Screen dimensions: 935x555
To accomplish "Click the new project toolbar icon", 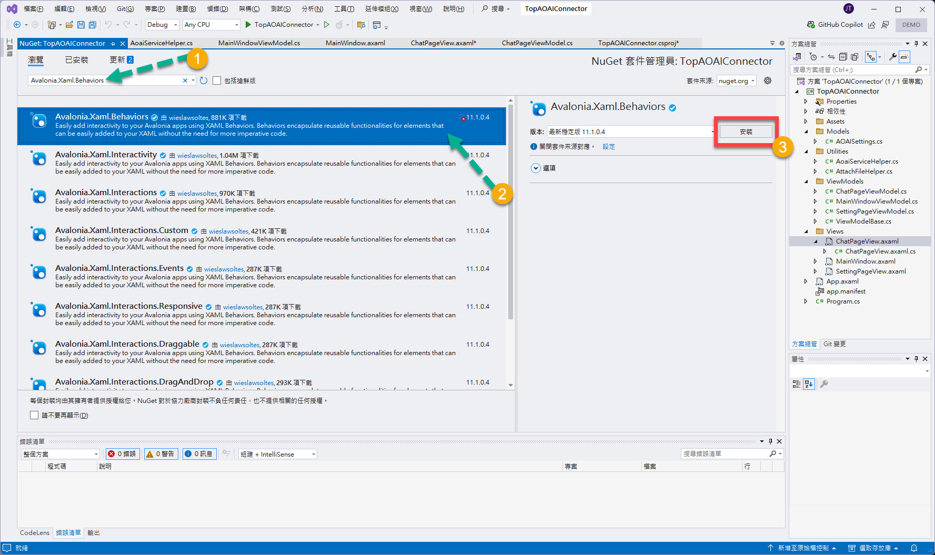I will click(x=52, y=25).
